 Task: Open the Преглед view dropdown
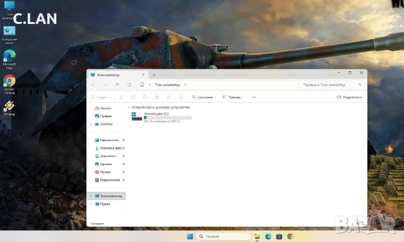coord(233,97)
